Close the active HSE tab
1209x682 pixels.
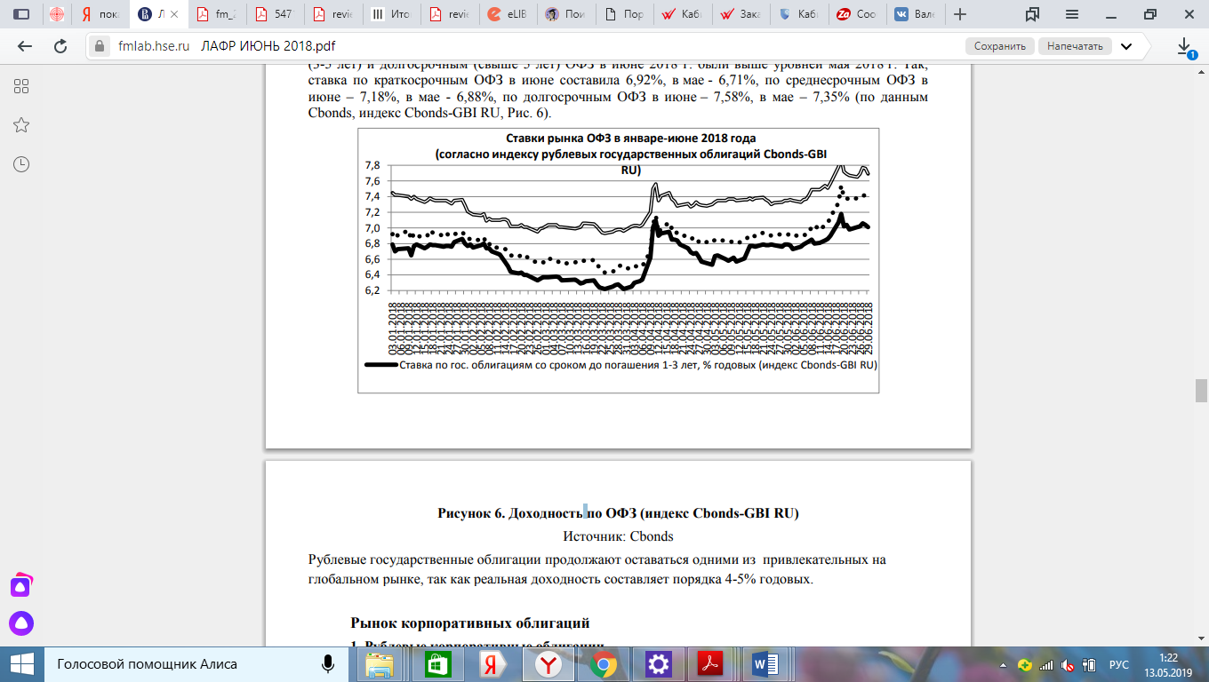(176, 14)
